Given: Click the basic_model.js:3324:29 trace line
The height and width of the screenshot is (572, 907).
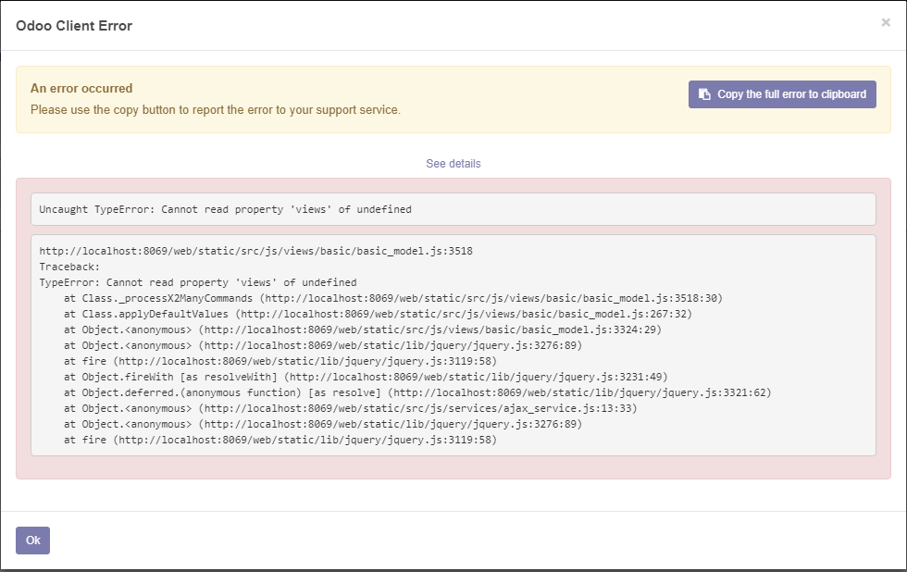Looking at the screenshot, I should 362,330.
